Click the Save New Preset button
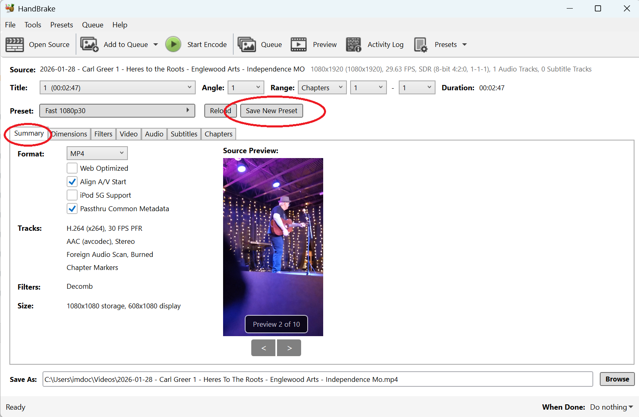 point(271,111)
